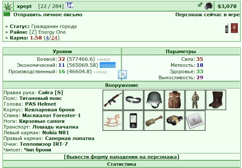Screen dimensions: 242x168
Task: Open the PAS Helmet item thumbnail
Action: 154,100
